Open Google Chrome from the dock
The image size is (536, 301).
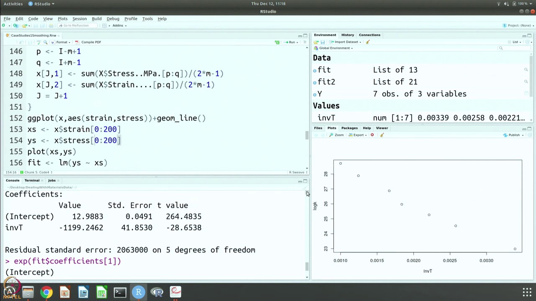click(46, 292)
